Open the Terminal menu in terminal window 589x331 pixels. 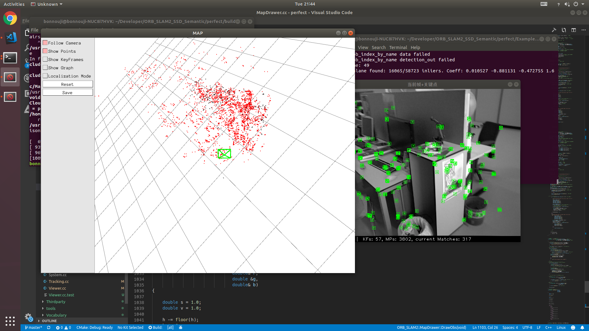pos(398,48)
